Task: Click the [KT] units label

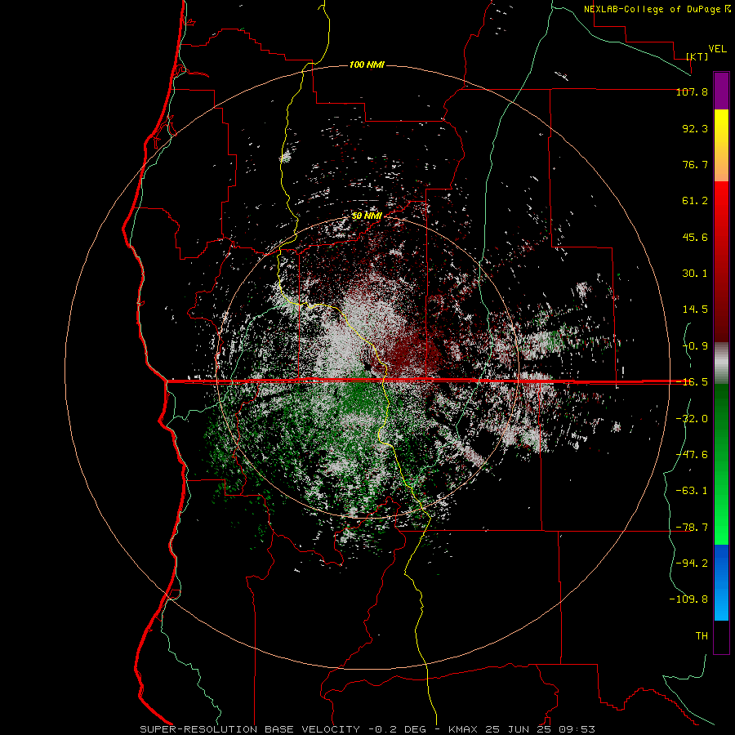Action: tap(697, 56)
